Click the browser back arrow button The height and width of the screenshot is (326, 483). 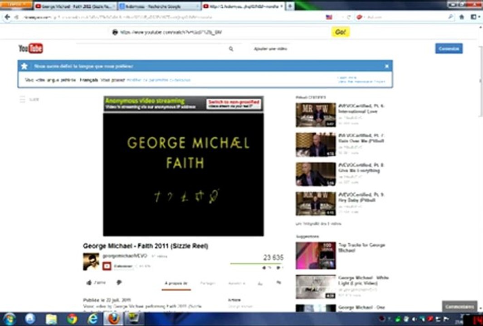point(7,17)
